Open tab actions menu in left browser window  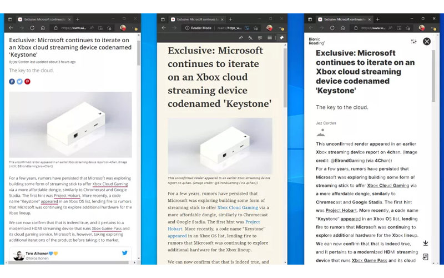[x=10, y=19]
